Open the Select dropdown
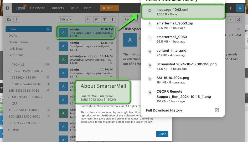Screen dimensions: 248x142 [x=65, y=19]
